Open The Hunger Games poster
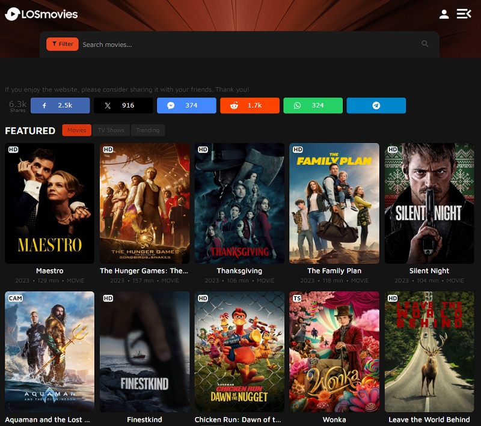481x426 pixels. click(x=144, y=203)
